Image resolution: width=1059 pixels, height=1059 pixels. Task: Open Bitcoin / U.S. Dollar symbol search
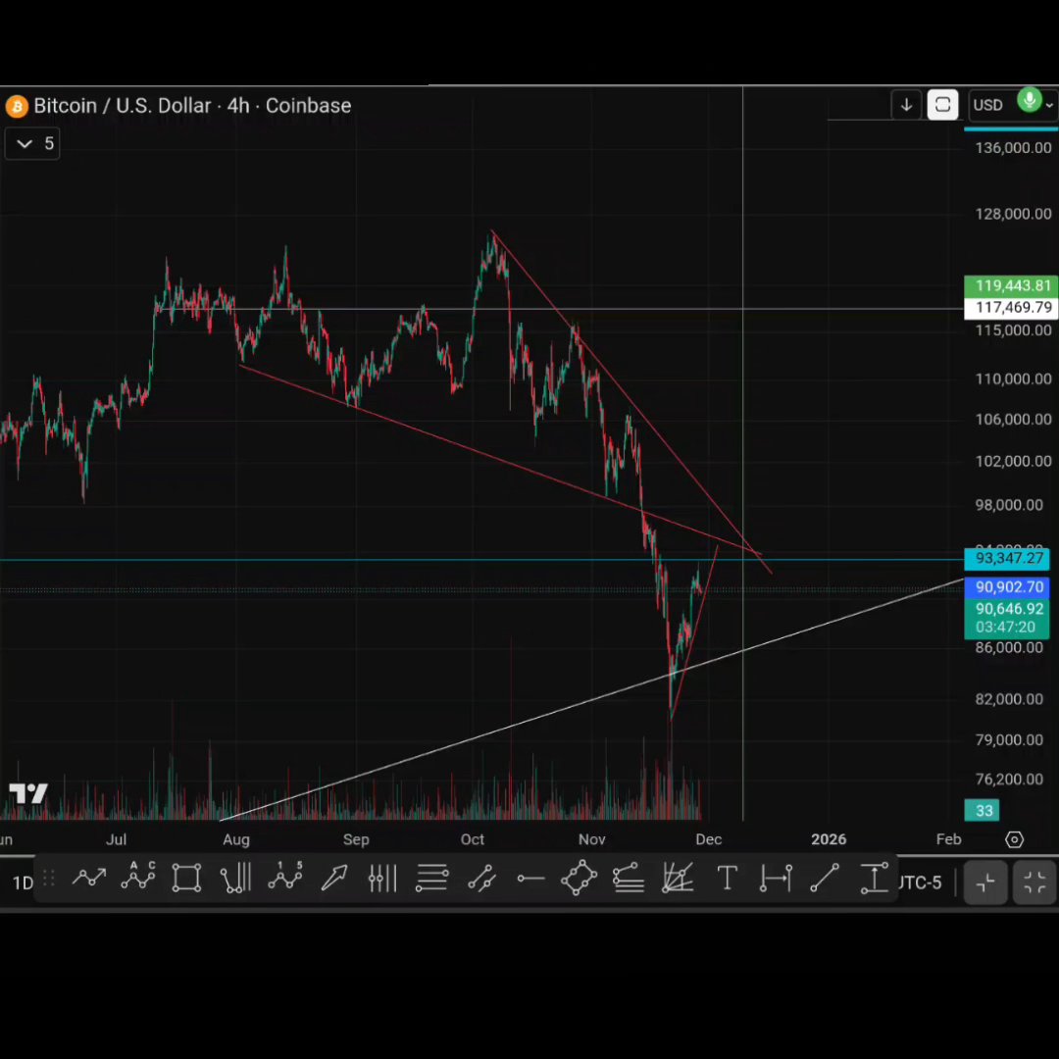point(123,106)
